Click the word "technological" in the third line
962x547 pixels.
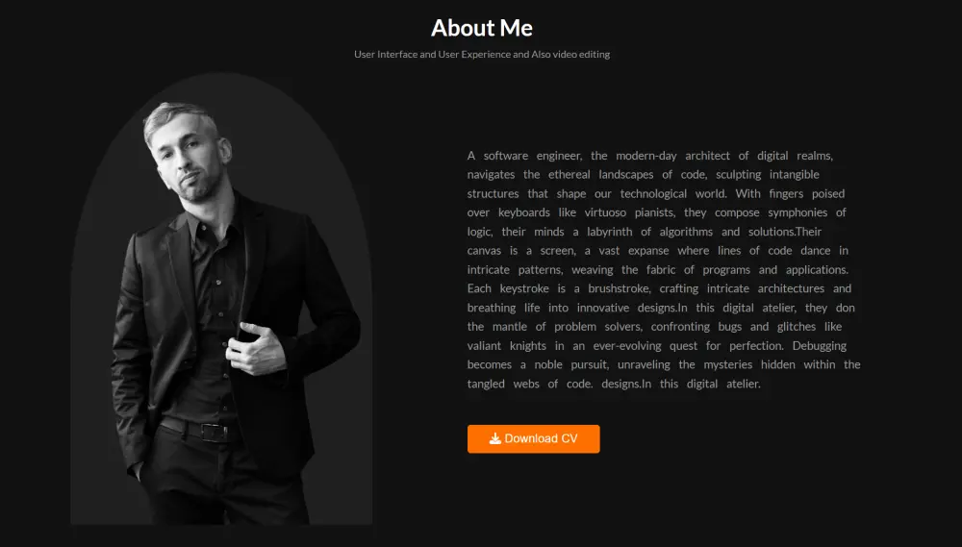click(x=653, y=194)
